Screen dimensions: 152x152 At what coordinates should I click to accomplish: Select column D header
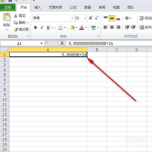tap(137, 49)
